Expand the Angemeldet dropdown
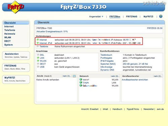The width and height of the screenshot is (168, 126). [x=96, y=16]
